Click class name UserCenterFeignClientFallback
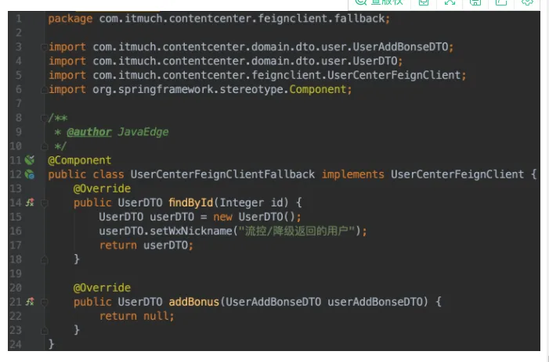 222,174
